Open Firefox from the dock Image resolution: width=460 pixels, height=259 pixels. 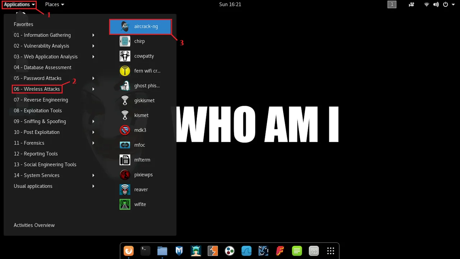point(129,250)
